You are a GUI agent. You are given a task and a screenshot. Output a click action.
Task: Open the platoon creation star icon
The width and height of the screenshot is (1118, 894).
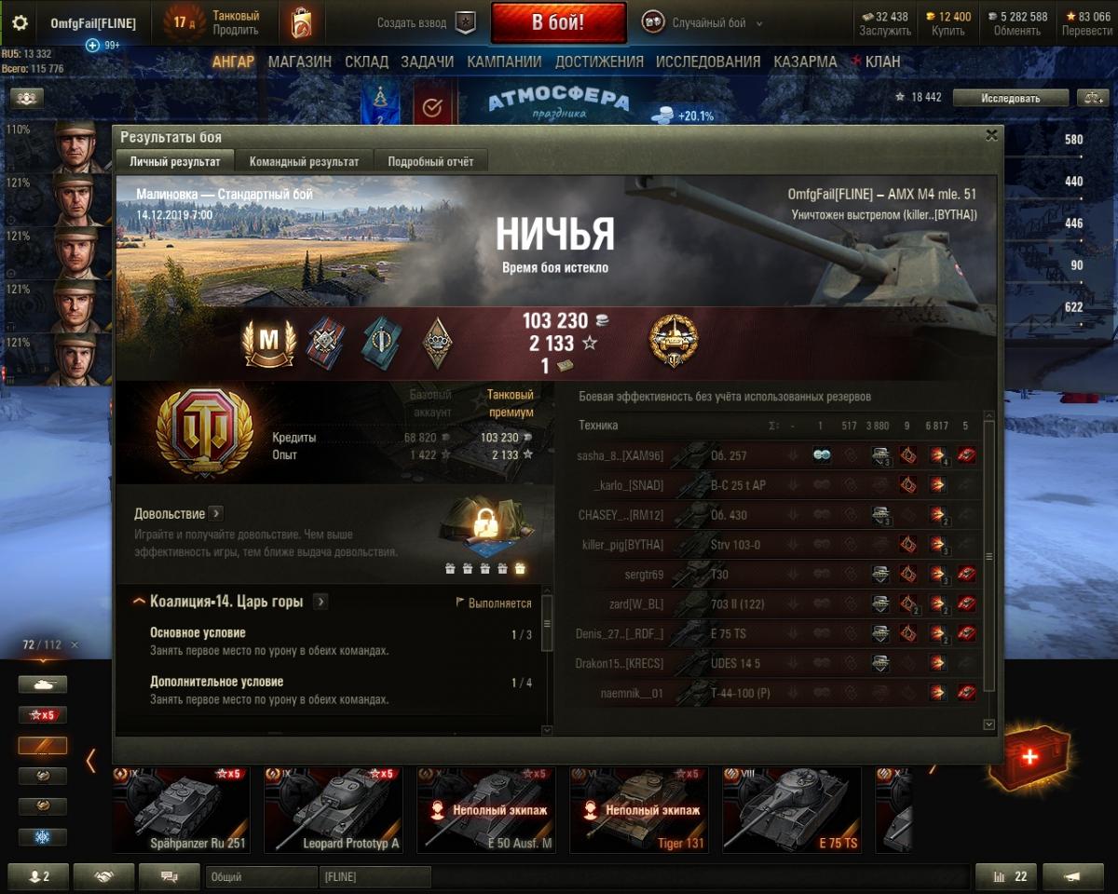[x=466, y=23]
